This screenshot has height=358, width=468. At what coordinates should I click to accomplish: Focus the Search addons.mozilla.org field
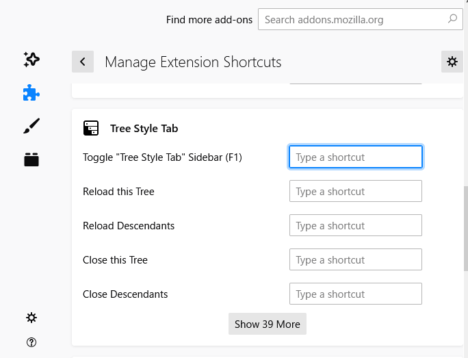[361, 19]
